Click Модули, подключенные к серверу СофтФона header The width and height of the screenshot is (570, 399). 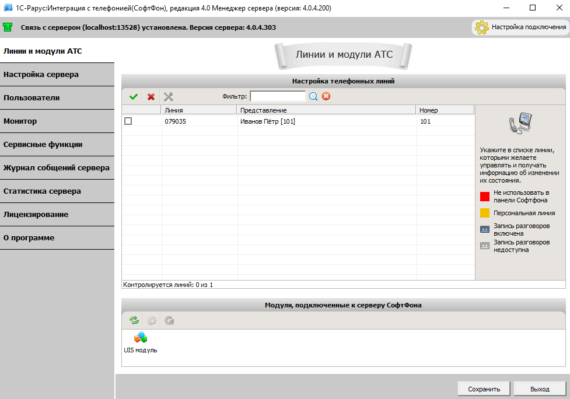pos(343,305)
